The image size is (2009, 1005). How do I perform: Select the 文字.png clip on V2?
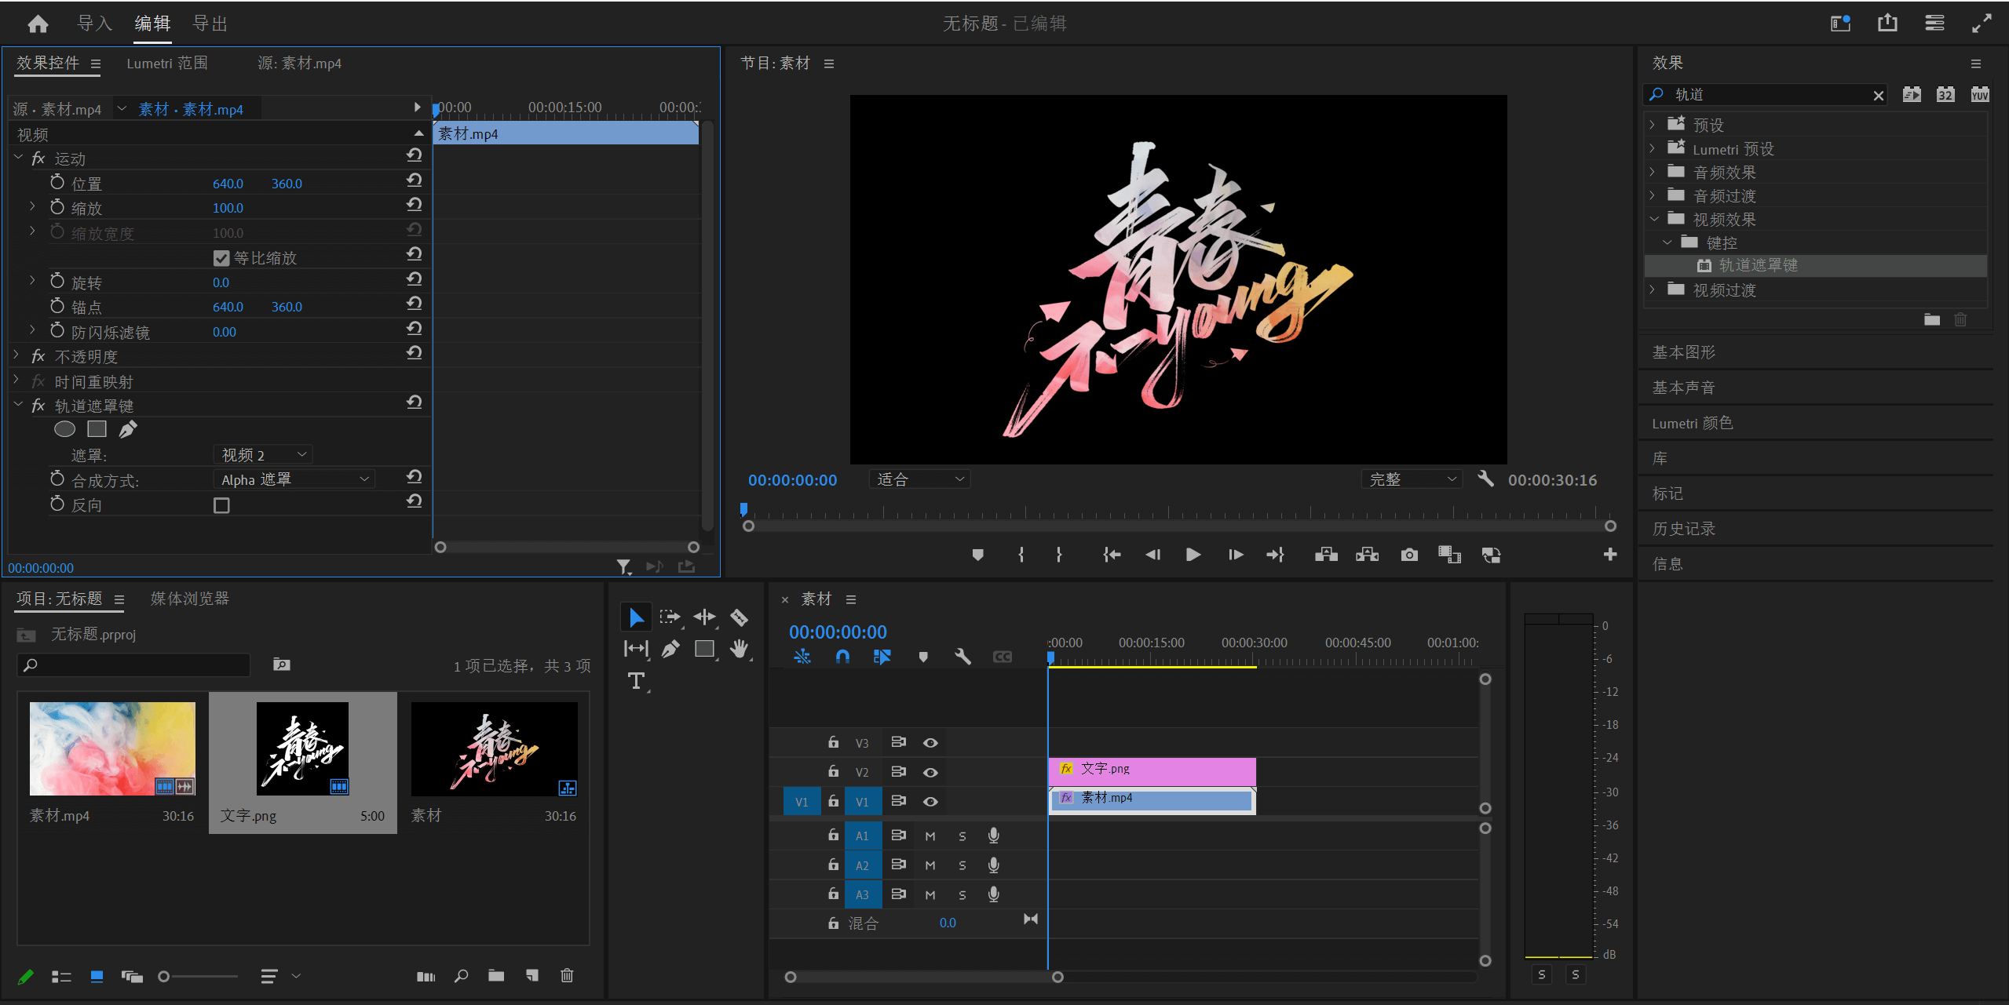(1151, 770)
